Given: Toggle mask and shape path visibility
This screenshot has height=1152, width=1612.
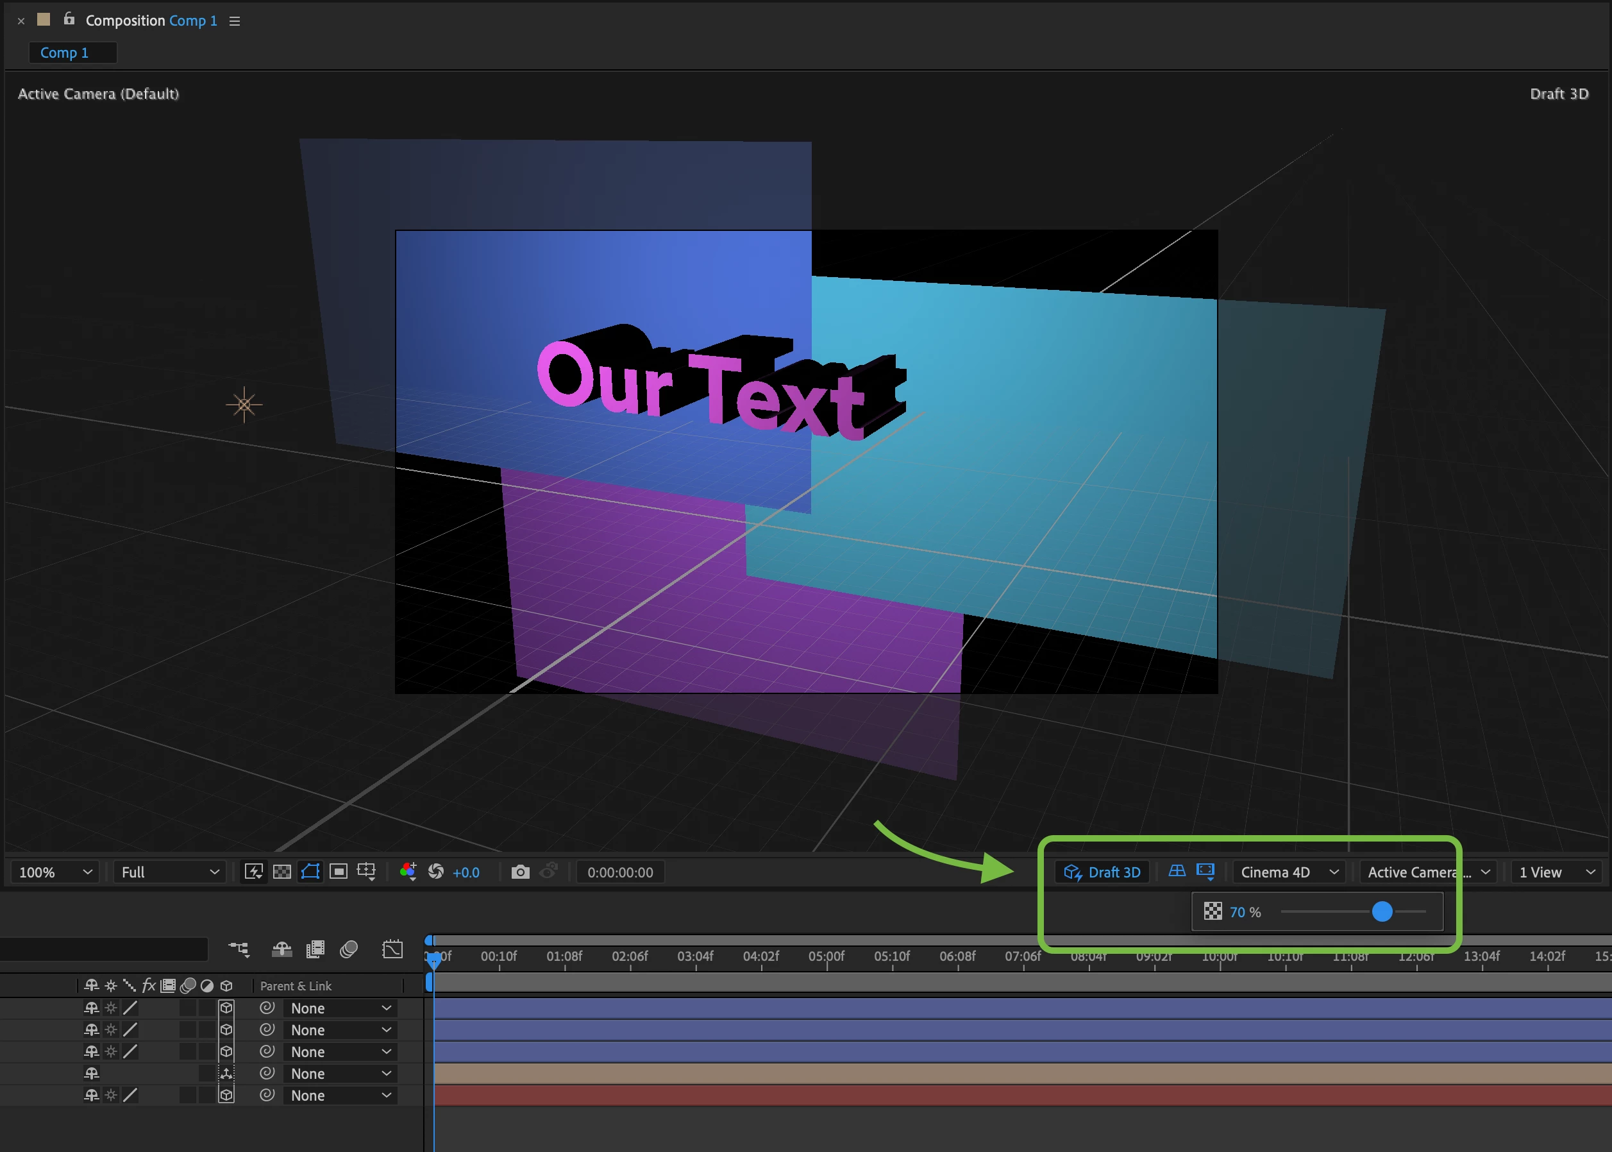Looking at the screenshot, I should pos(310,872).
